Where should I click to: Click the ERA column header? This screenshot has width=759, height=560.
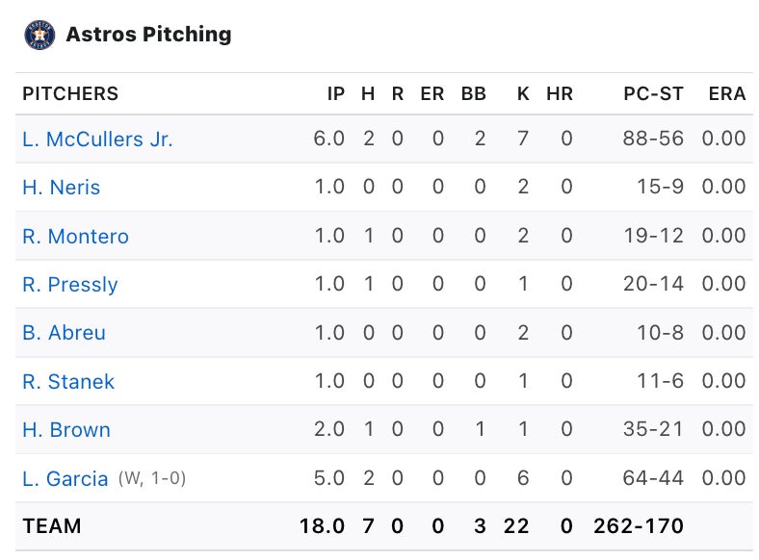(x=726, y=93)
